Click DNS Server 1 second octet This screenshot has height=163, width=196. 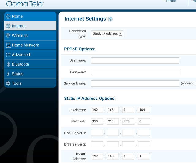click(x=113, y=133)
